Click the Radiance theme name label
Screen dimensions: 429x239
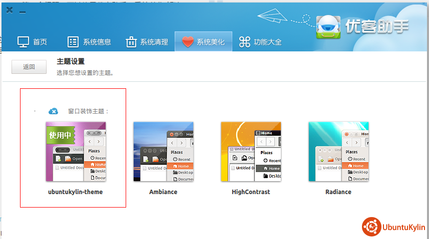pos(338,192)
